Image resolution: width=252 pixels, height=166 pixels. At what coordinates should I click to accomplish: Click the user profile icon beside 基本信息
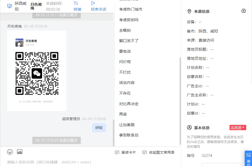189,127
